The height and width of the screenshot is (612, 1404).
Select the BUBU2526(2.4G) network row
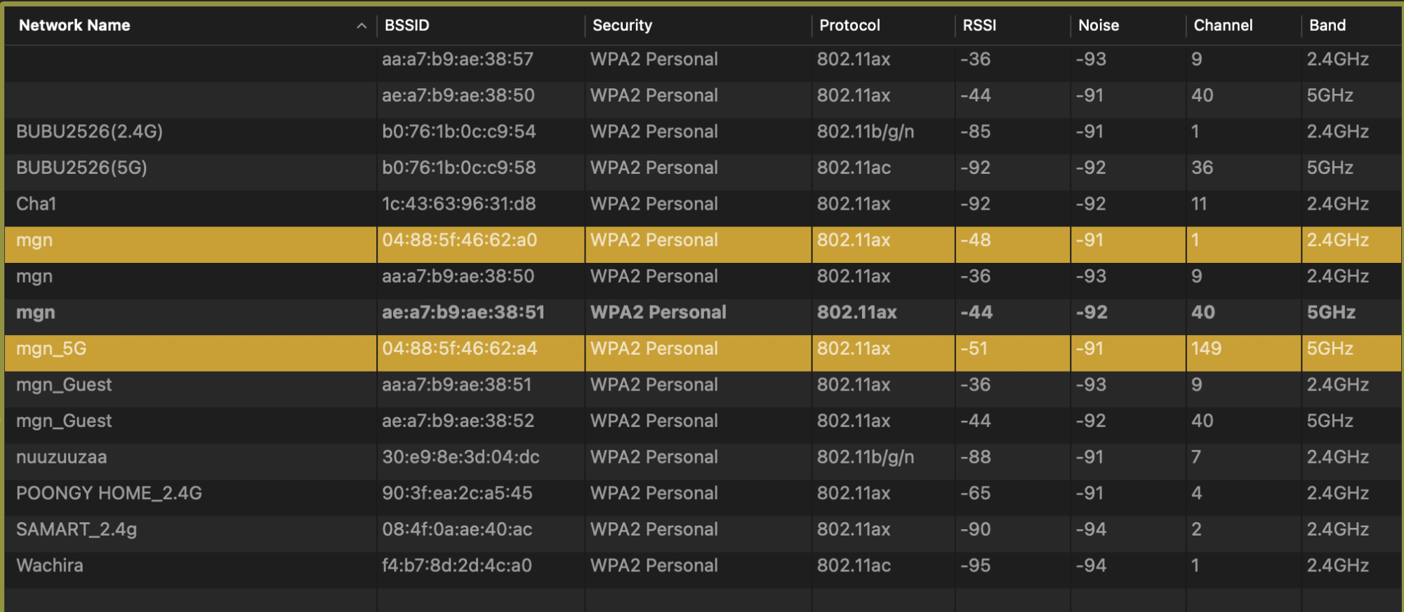(x=90, y=132)
